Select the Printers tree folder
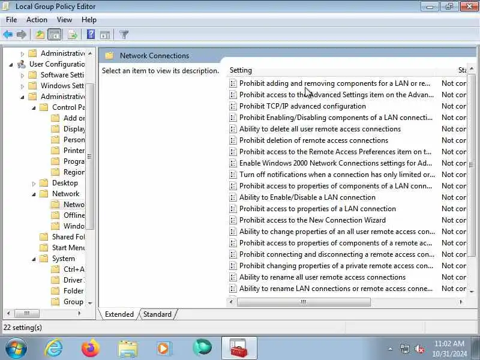Viewport: 480px width, 360px height. pyautogui.click(x=74, y=151)
